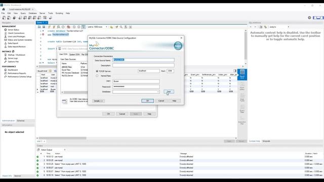Open the Edit menu
324x182 pixels.
tap(9, 13)
